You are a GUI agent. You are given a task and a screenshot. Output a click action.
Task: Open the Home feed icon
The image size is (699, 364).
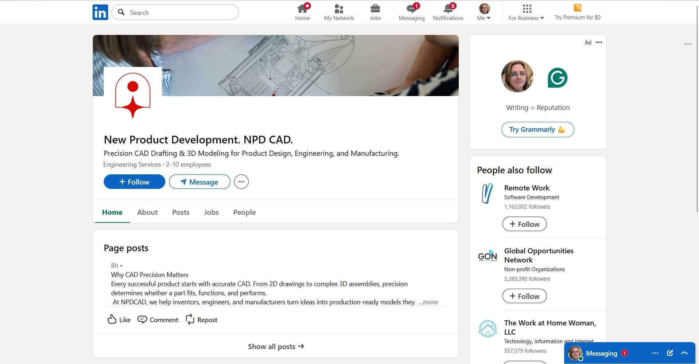(x=303, y=9)
